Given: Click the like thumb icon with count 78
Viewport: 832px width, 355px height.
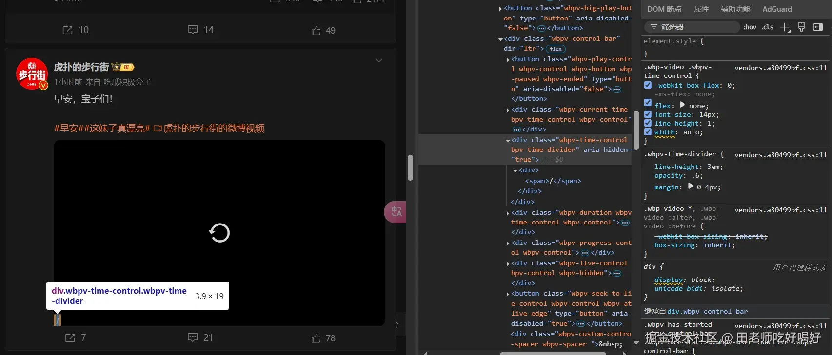Looking at the screenshot, I should coord(316,338).
